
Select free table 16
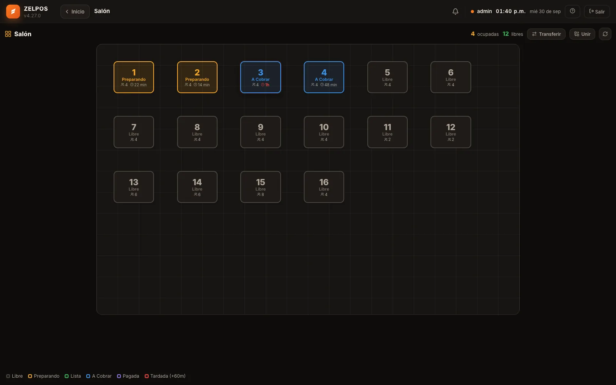coord(324,187)
